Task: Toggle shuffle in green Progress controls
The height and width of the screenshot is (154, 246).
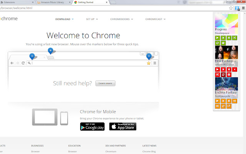Action: point(235,38)
